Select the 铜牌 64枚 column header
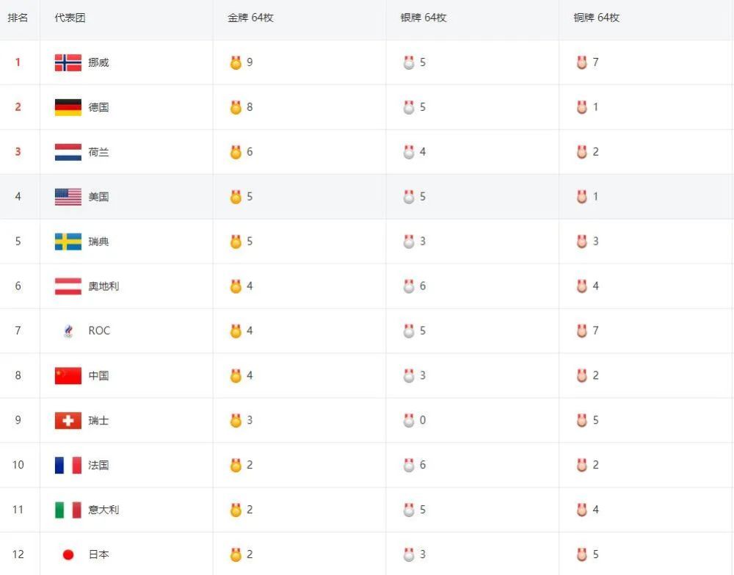Screen dimensions: 734x575 coord(596,18)
